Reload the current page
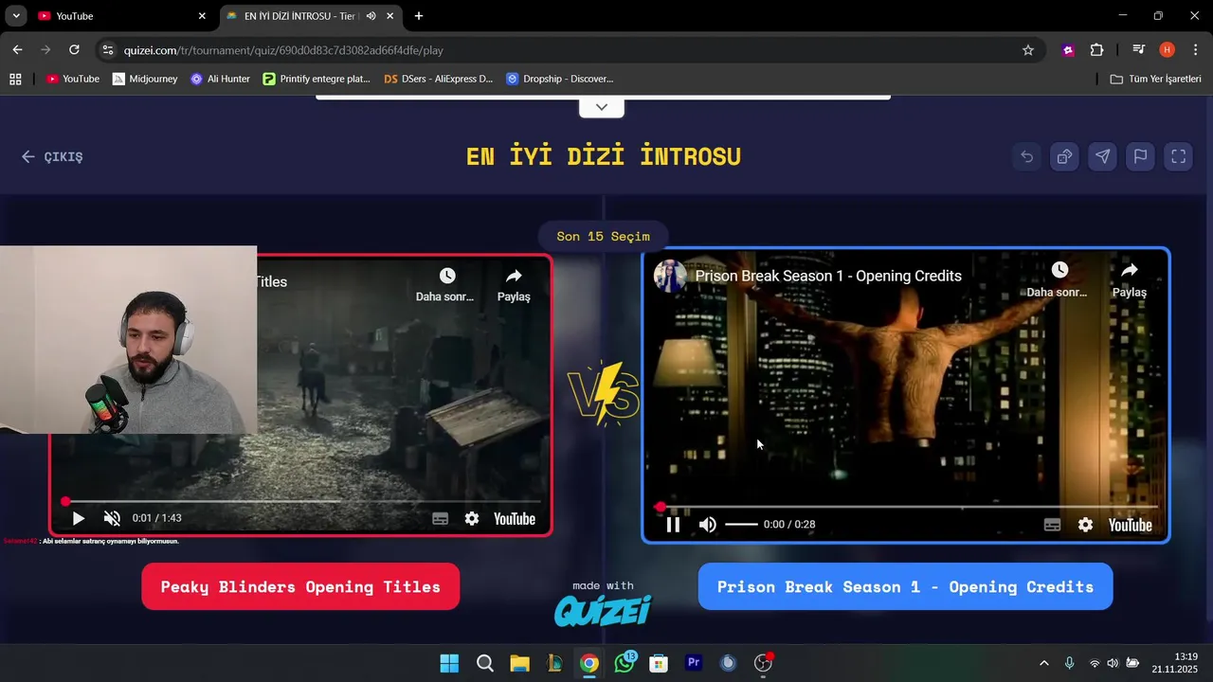Viewport: 1213px width, 682px height. [74, 50]
